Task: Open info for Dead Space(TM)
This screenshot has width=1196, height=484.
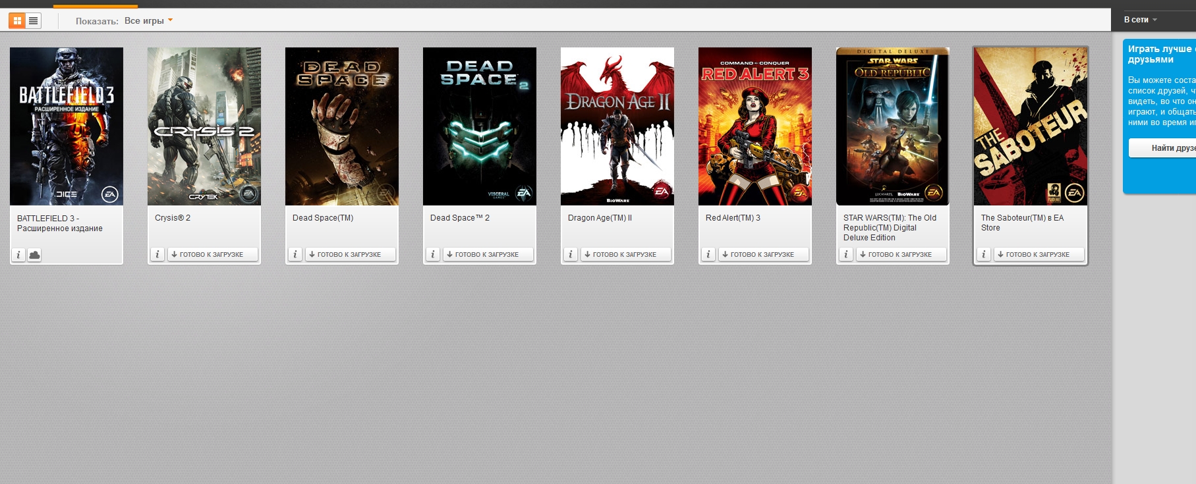Action: [295, 254]
